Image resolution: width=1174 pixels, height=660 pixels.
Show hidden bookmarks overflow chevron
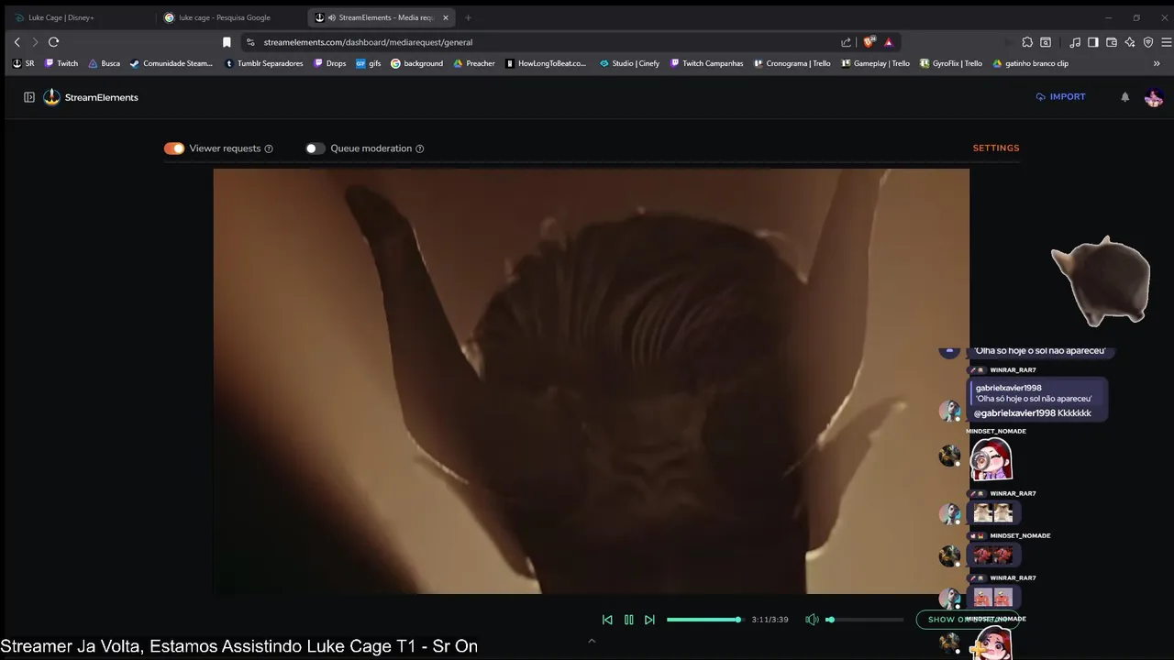[1157, 63]
